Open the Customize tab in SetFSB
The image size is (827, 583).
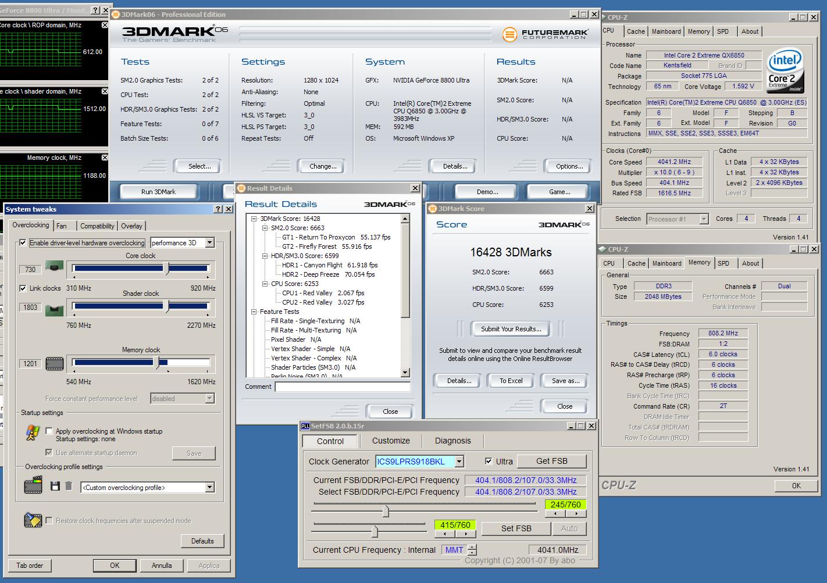click(391, 441)
